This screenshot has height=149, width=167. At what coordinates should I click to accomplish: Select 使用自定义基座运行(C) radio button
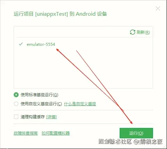[16, 104]
